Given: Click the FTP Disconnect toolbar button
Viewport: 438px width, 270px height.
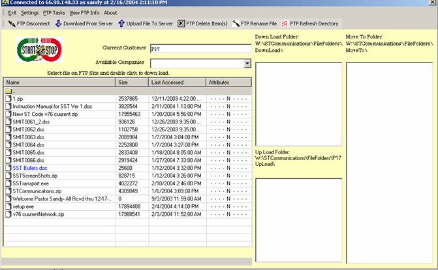Looking at the screenshot, I should coord(27,23).
